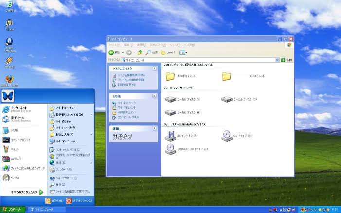Image resolution: width=341 pixels, height=213 pixels.
Task: Open the address bar dropdown arrow
Action: click(x=277, y=60)
